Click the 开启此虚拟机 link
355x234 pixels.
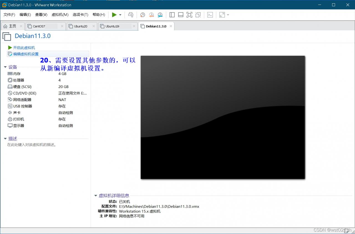(24, 48)
